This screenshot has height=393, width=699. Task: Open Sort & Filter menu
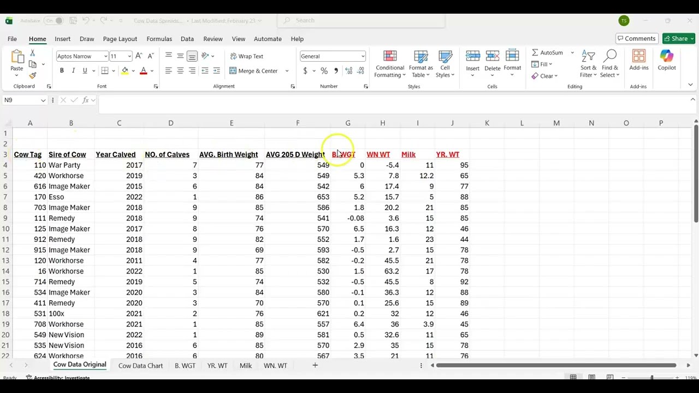point(588,64)
